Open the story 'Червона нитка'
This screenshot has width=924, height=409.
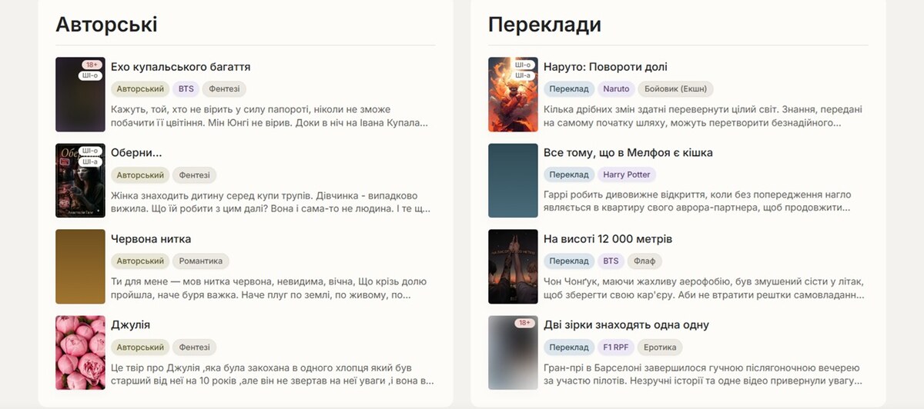point(151,239)
